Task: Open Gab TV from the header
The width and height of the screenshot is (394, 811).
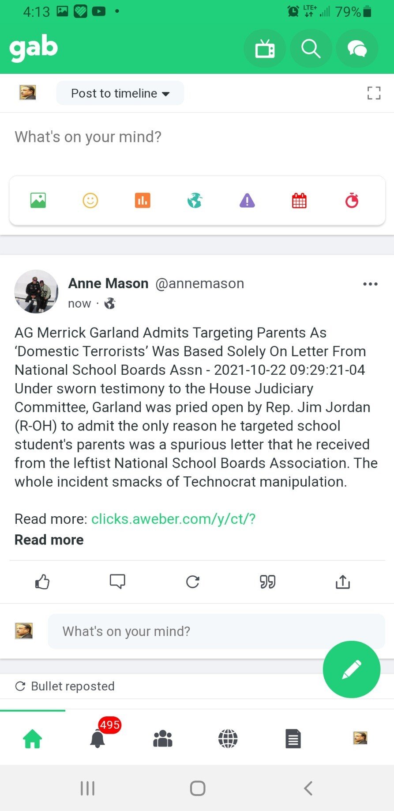Action: (x=265, y=49)
